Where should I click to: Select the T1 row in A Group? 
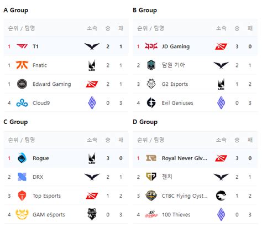coord(66,47)
